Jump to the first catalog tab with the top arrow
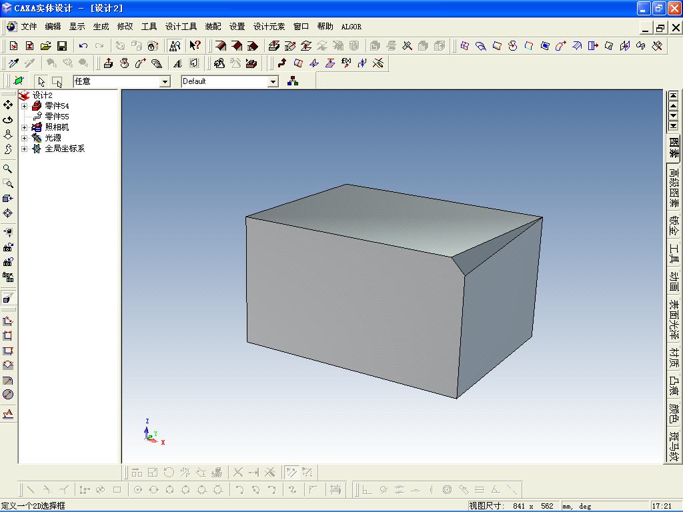Screen dimensions: 683x512 673,95
